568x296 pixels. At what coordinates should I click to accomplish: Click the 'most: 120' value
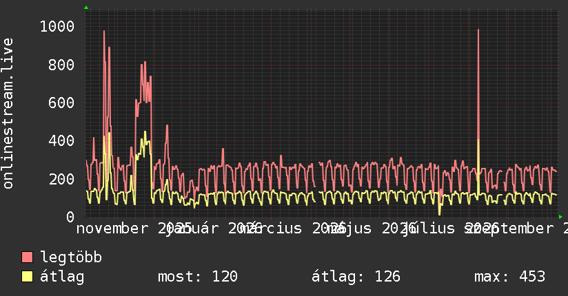pyautogui.click(x=198, y=277)
